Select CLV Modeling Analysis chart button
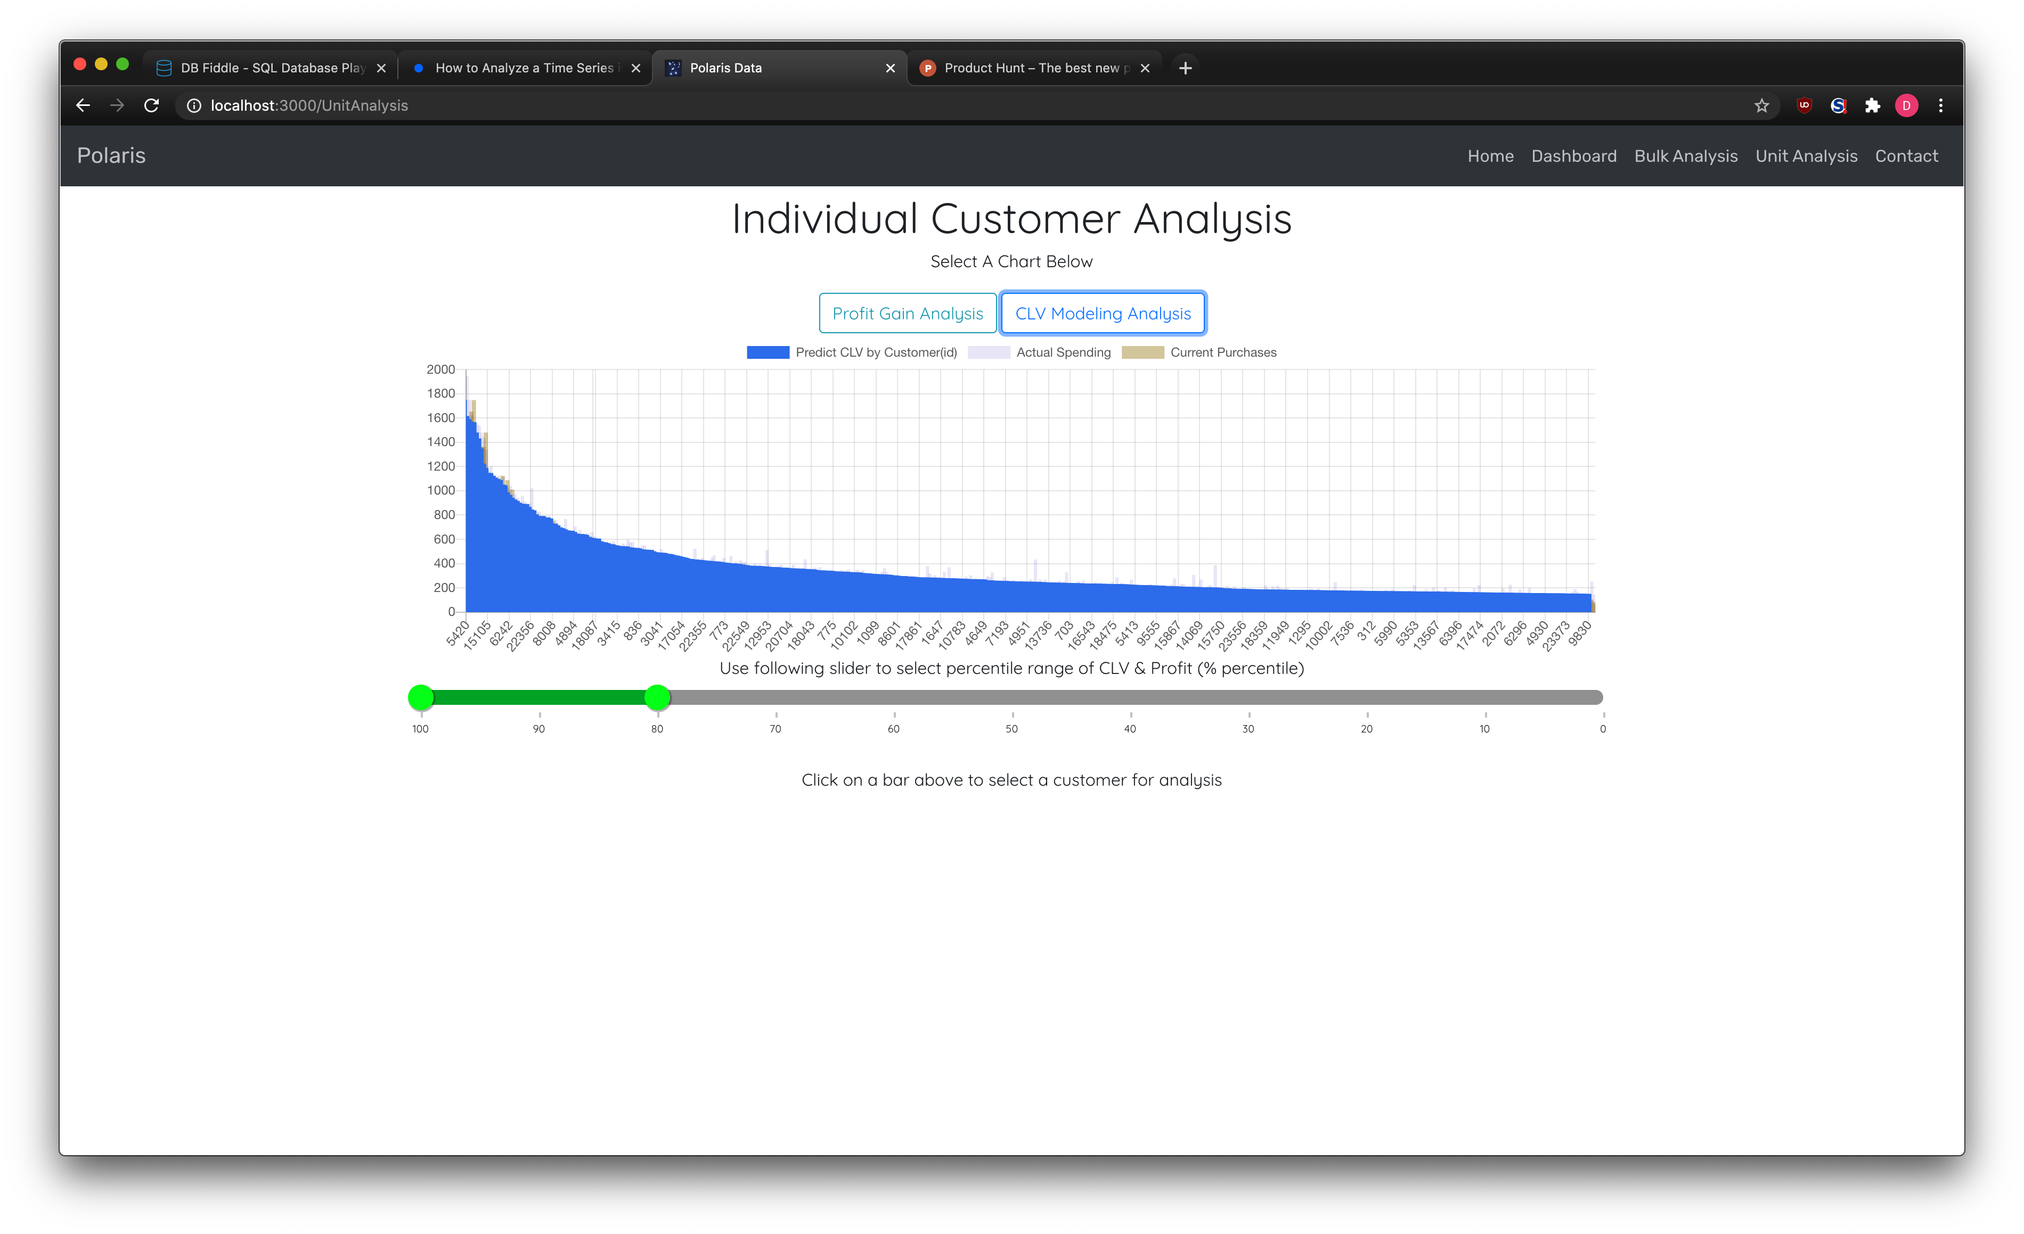 (x=1103, y=313)
